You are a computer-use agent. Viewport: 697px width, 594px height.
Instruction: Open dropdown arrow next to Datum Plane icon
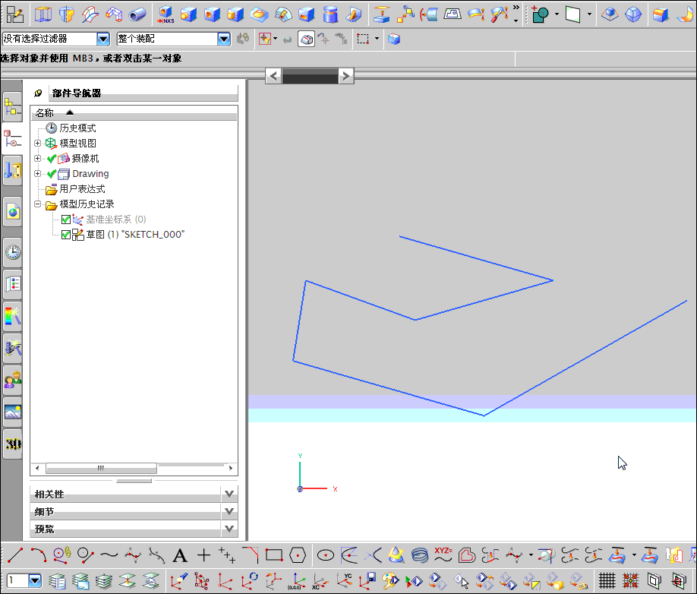[x=589, y=14]
